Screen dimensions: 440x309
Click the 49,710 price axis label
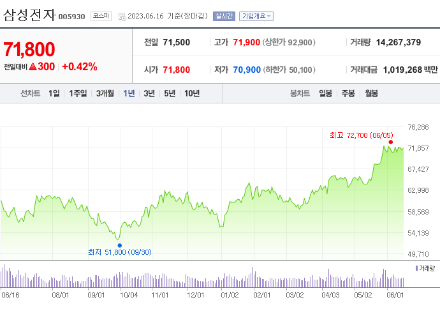418,254
